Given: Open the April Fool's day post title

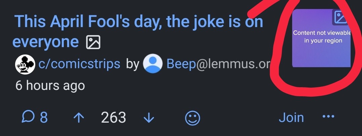Looking at the screenshot, I should [x=138, y=22].
